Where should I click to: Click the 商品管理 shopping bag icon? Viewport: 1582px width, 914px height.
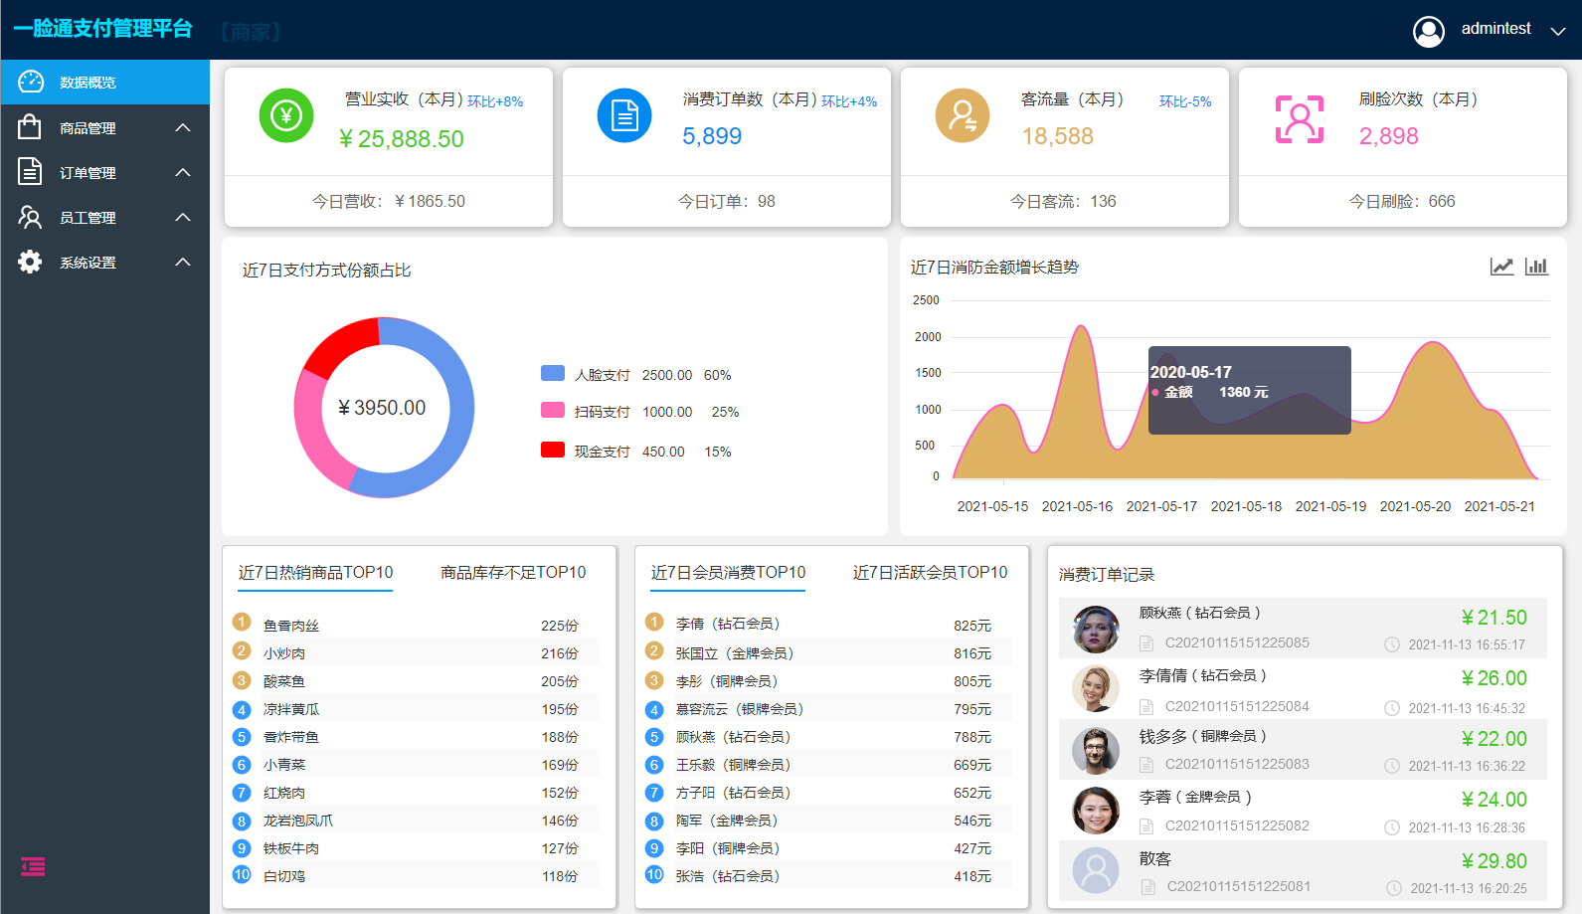(30, 127)
